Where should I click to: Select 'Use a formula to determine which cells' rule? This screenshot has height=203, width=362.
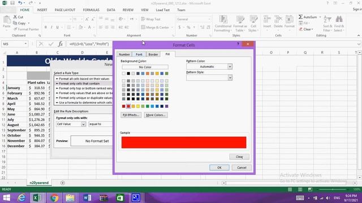coord(84,103)
